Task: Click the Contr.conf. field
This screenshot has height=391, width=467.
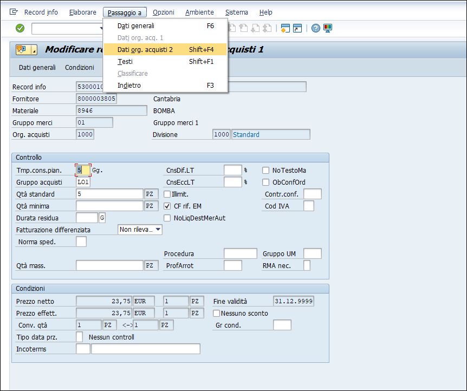Action: point(313,194)
